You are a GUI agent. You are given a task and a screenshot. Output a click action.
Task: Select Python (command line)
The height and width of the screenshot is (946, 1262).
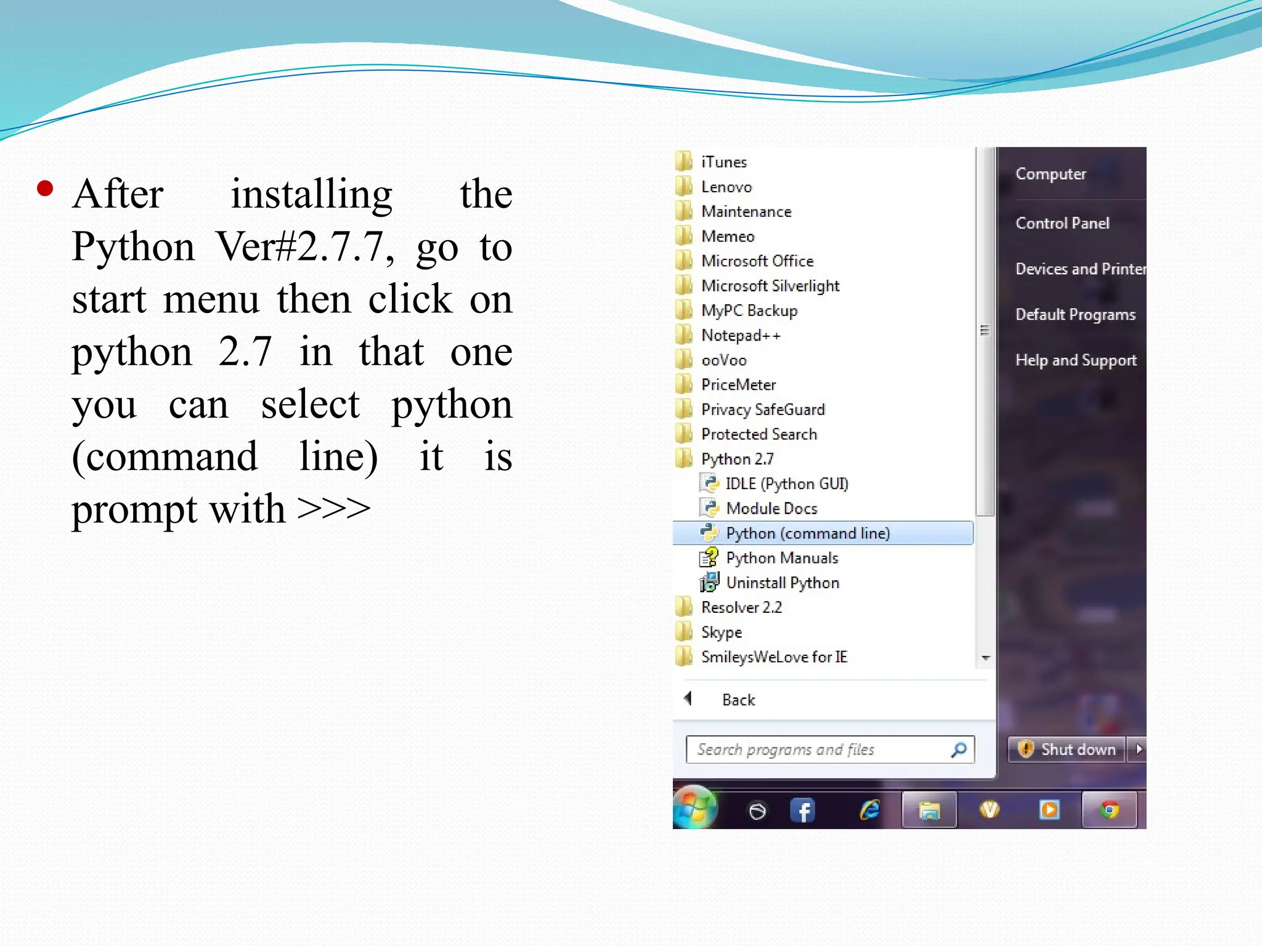coord(807,533)
